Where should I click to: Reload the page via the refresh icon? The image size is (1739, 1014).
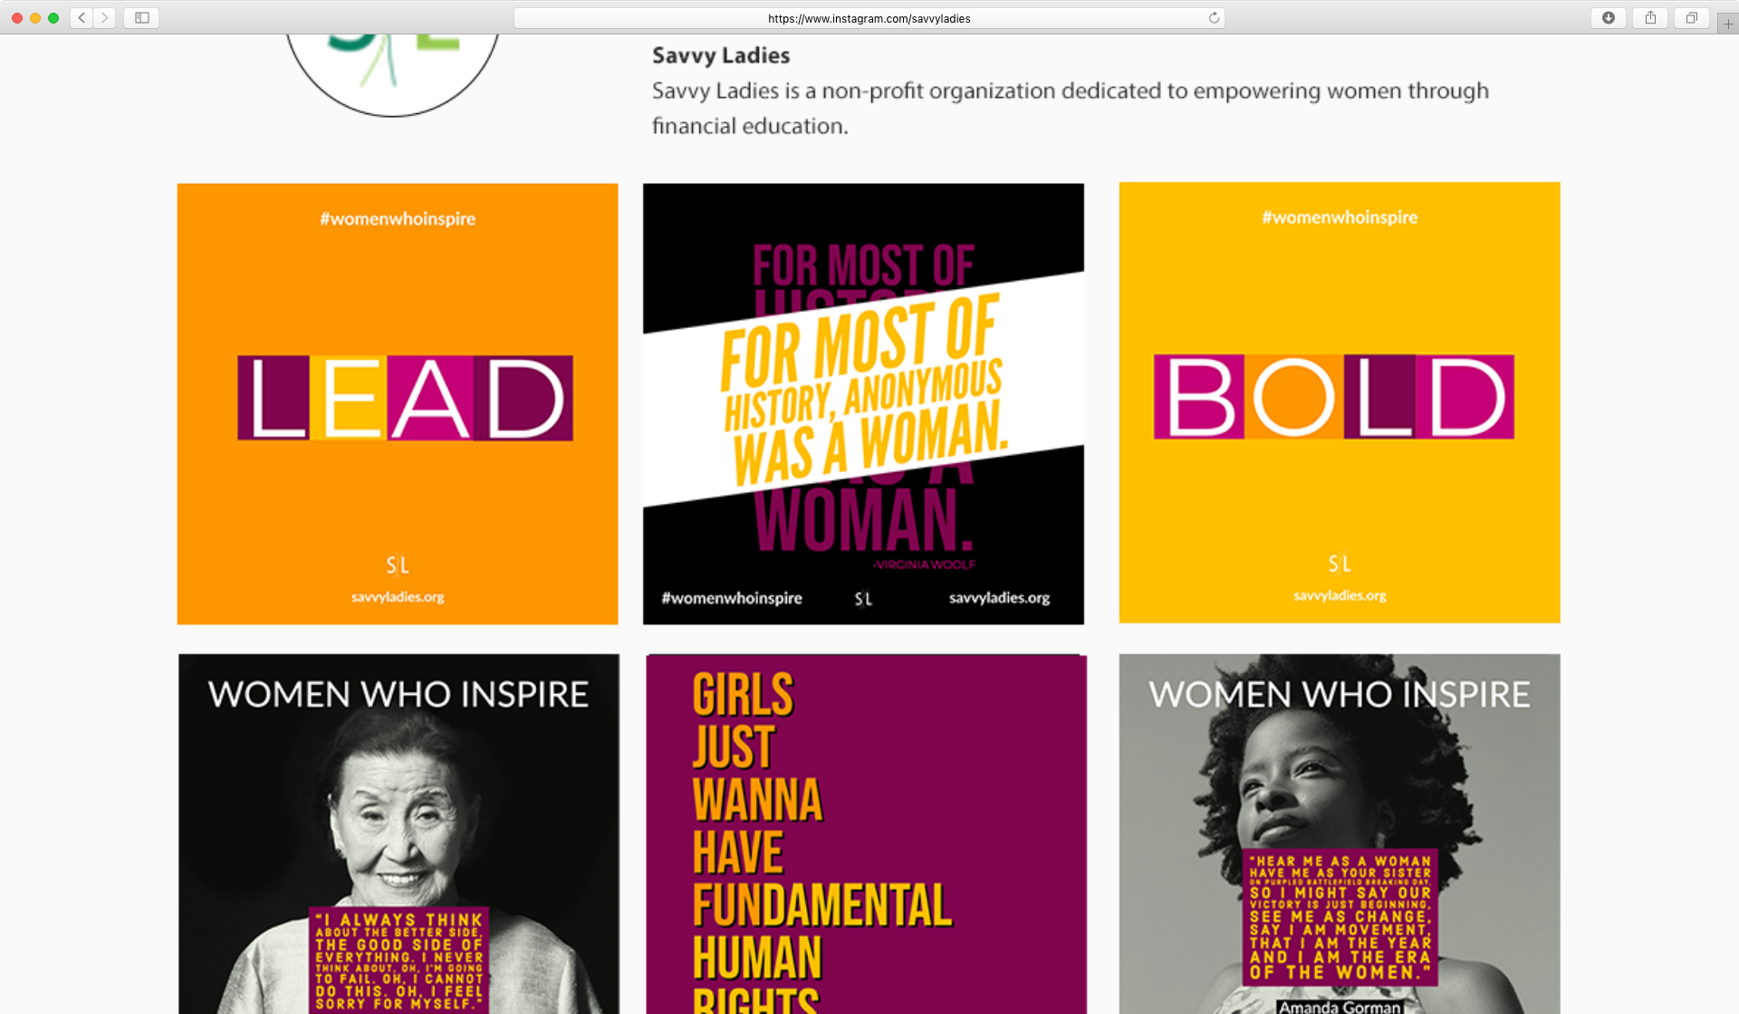coord(1214,17)
